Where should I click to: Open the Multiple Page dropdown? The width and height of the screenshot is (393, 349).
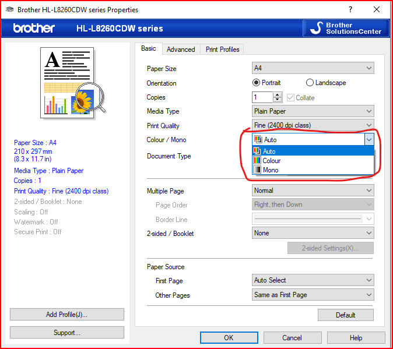313,191
